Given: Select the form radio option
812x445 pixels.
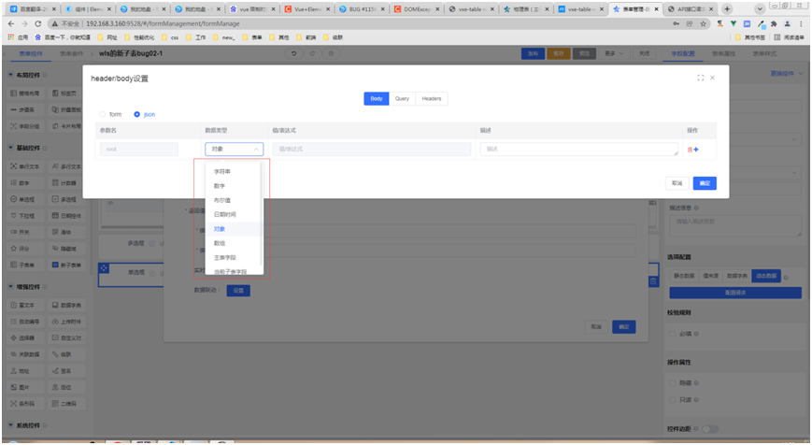Looking at the screenshot, I should 104,114.
